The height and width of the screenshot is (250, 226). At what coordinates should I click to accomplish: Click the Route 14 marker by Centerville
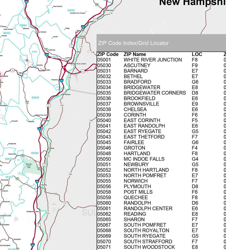point(46,50)
